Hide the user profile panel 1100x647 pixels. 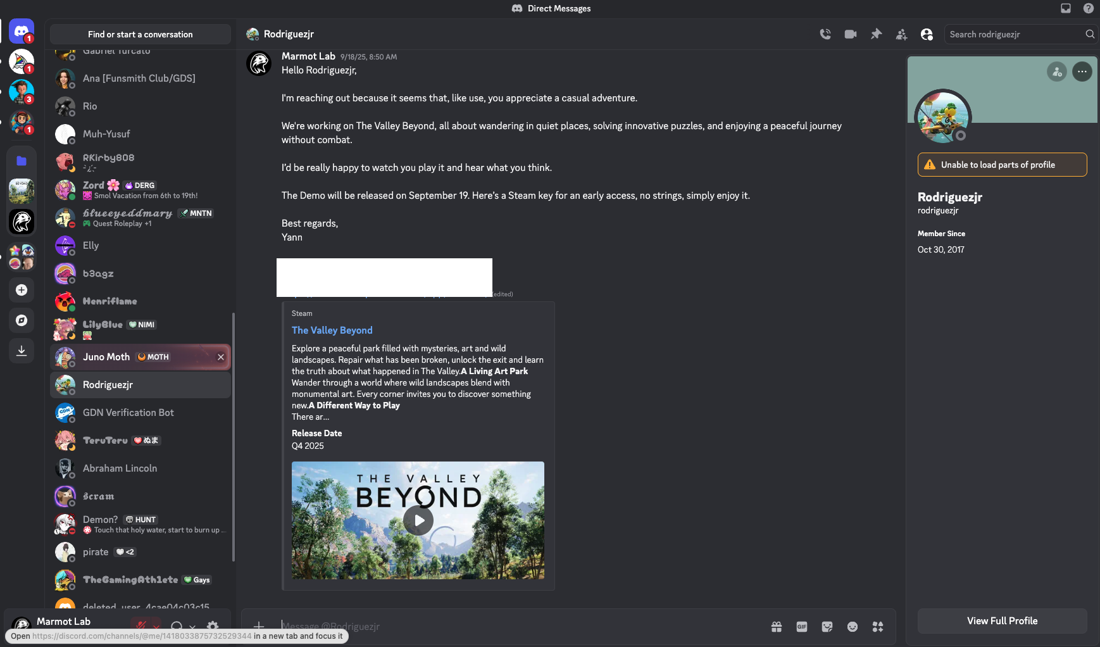[927, 34]
